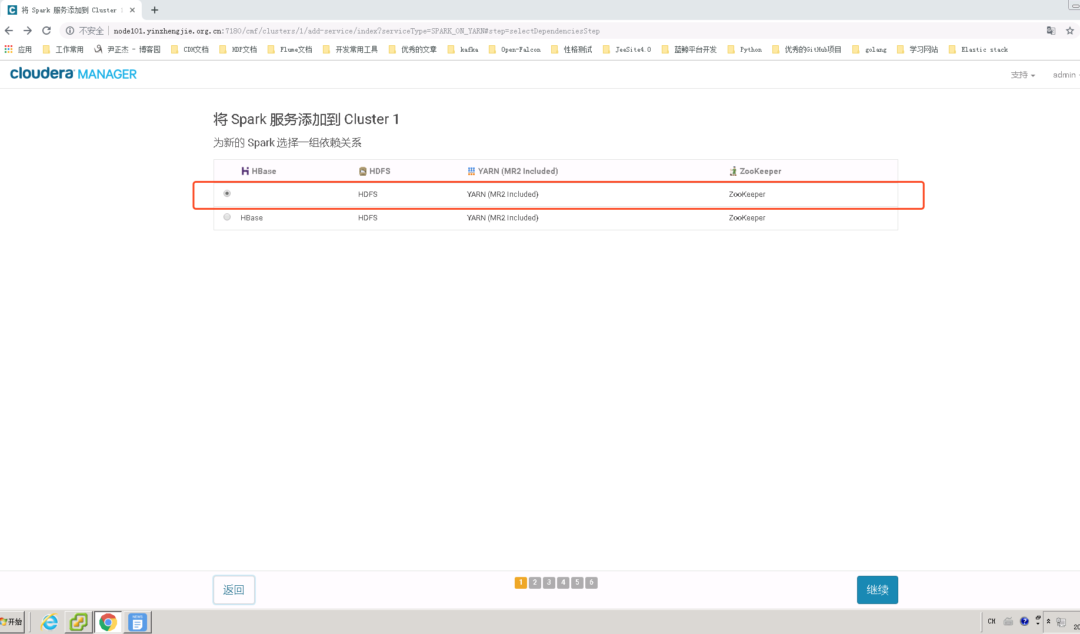Image resolution: width=1080 pixels, height=634 pixels.
Task: Click the 返回 button to go back
Action: tap(234, 589)
